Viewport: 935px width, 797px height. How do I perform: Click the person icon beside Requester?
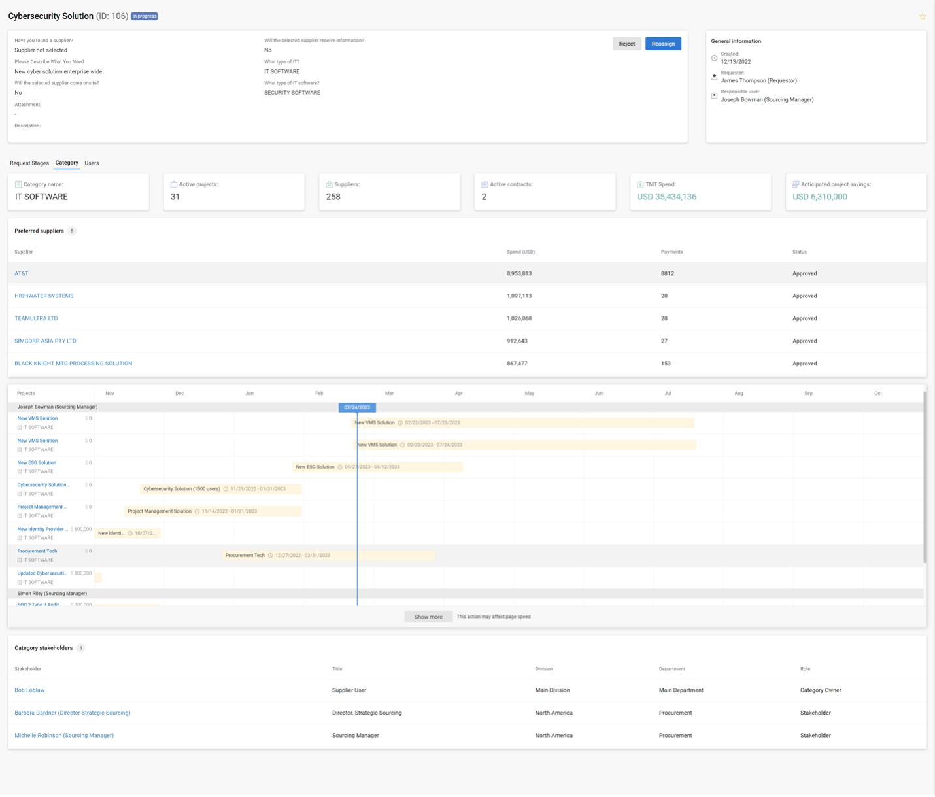(x=714, y=77)
